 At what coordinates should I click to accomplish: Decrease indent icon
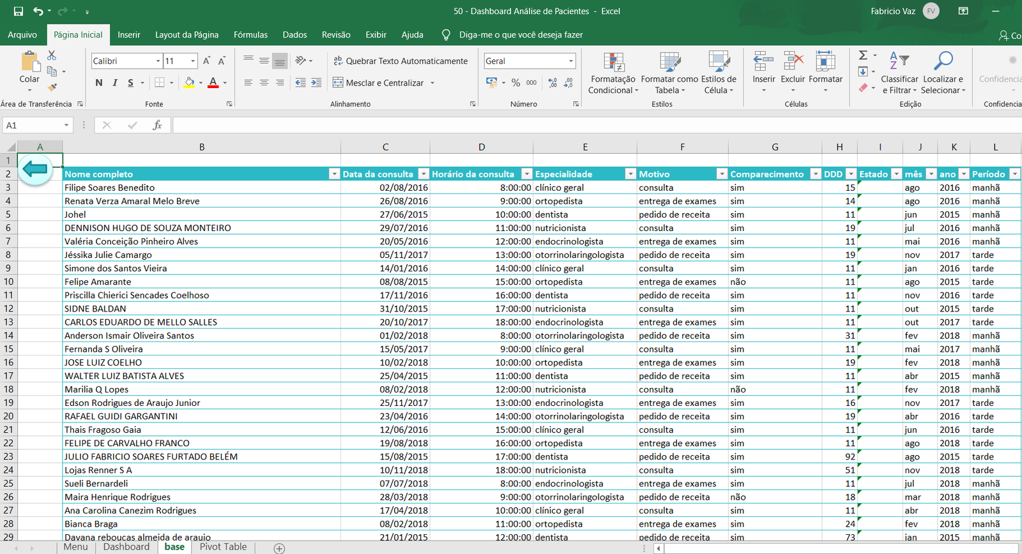point(300,82)
